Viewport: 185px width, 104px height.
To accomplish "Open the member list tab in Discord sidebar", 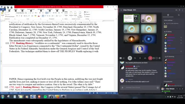I will pos(179,15).
